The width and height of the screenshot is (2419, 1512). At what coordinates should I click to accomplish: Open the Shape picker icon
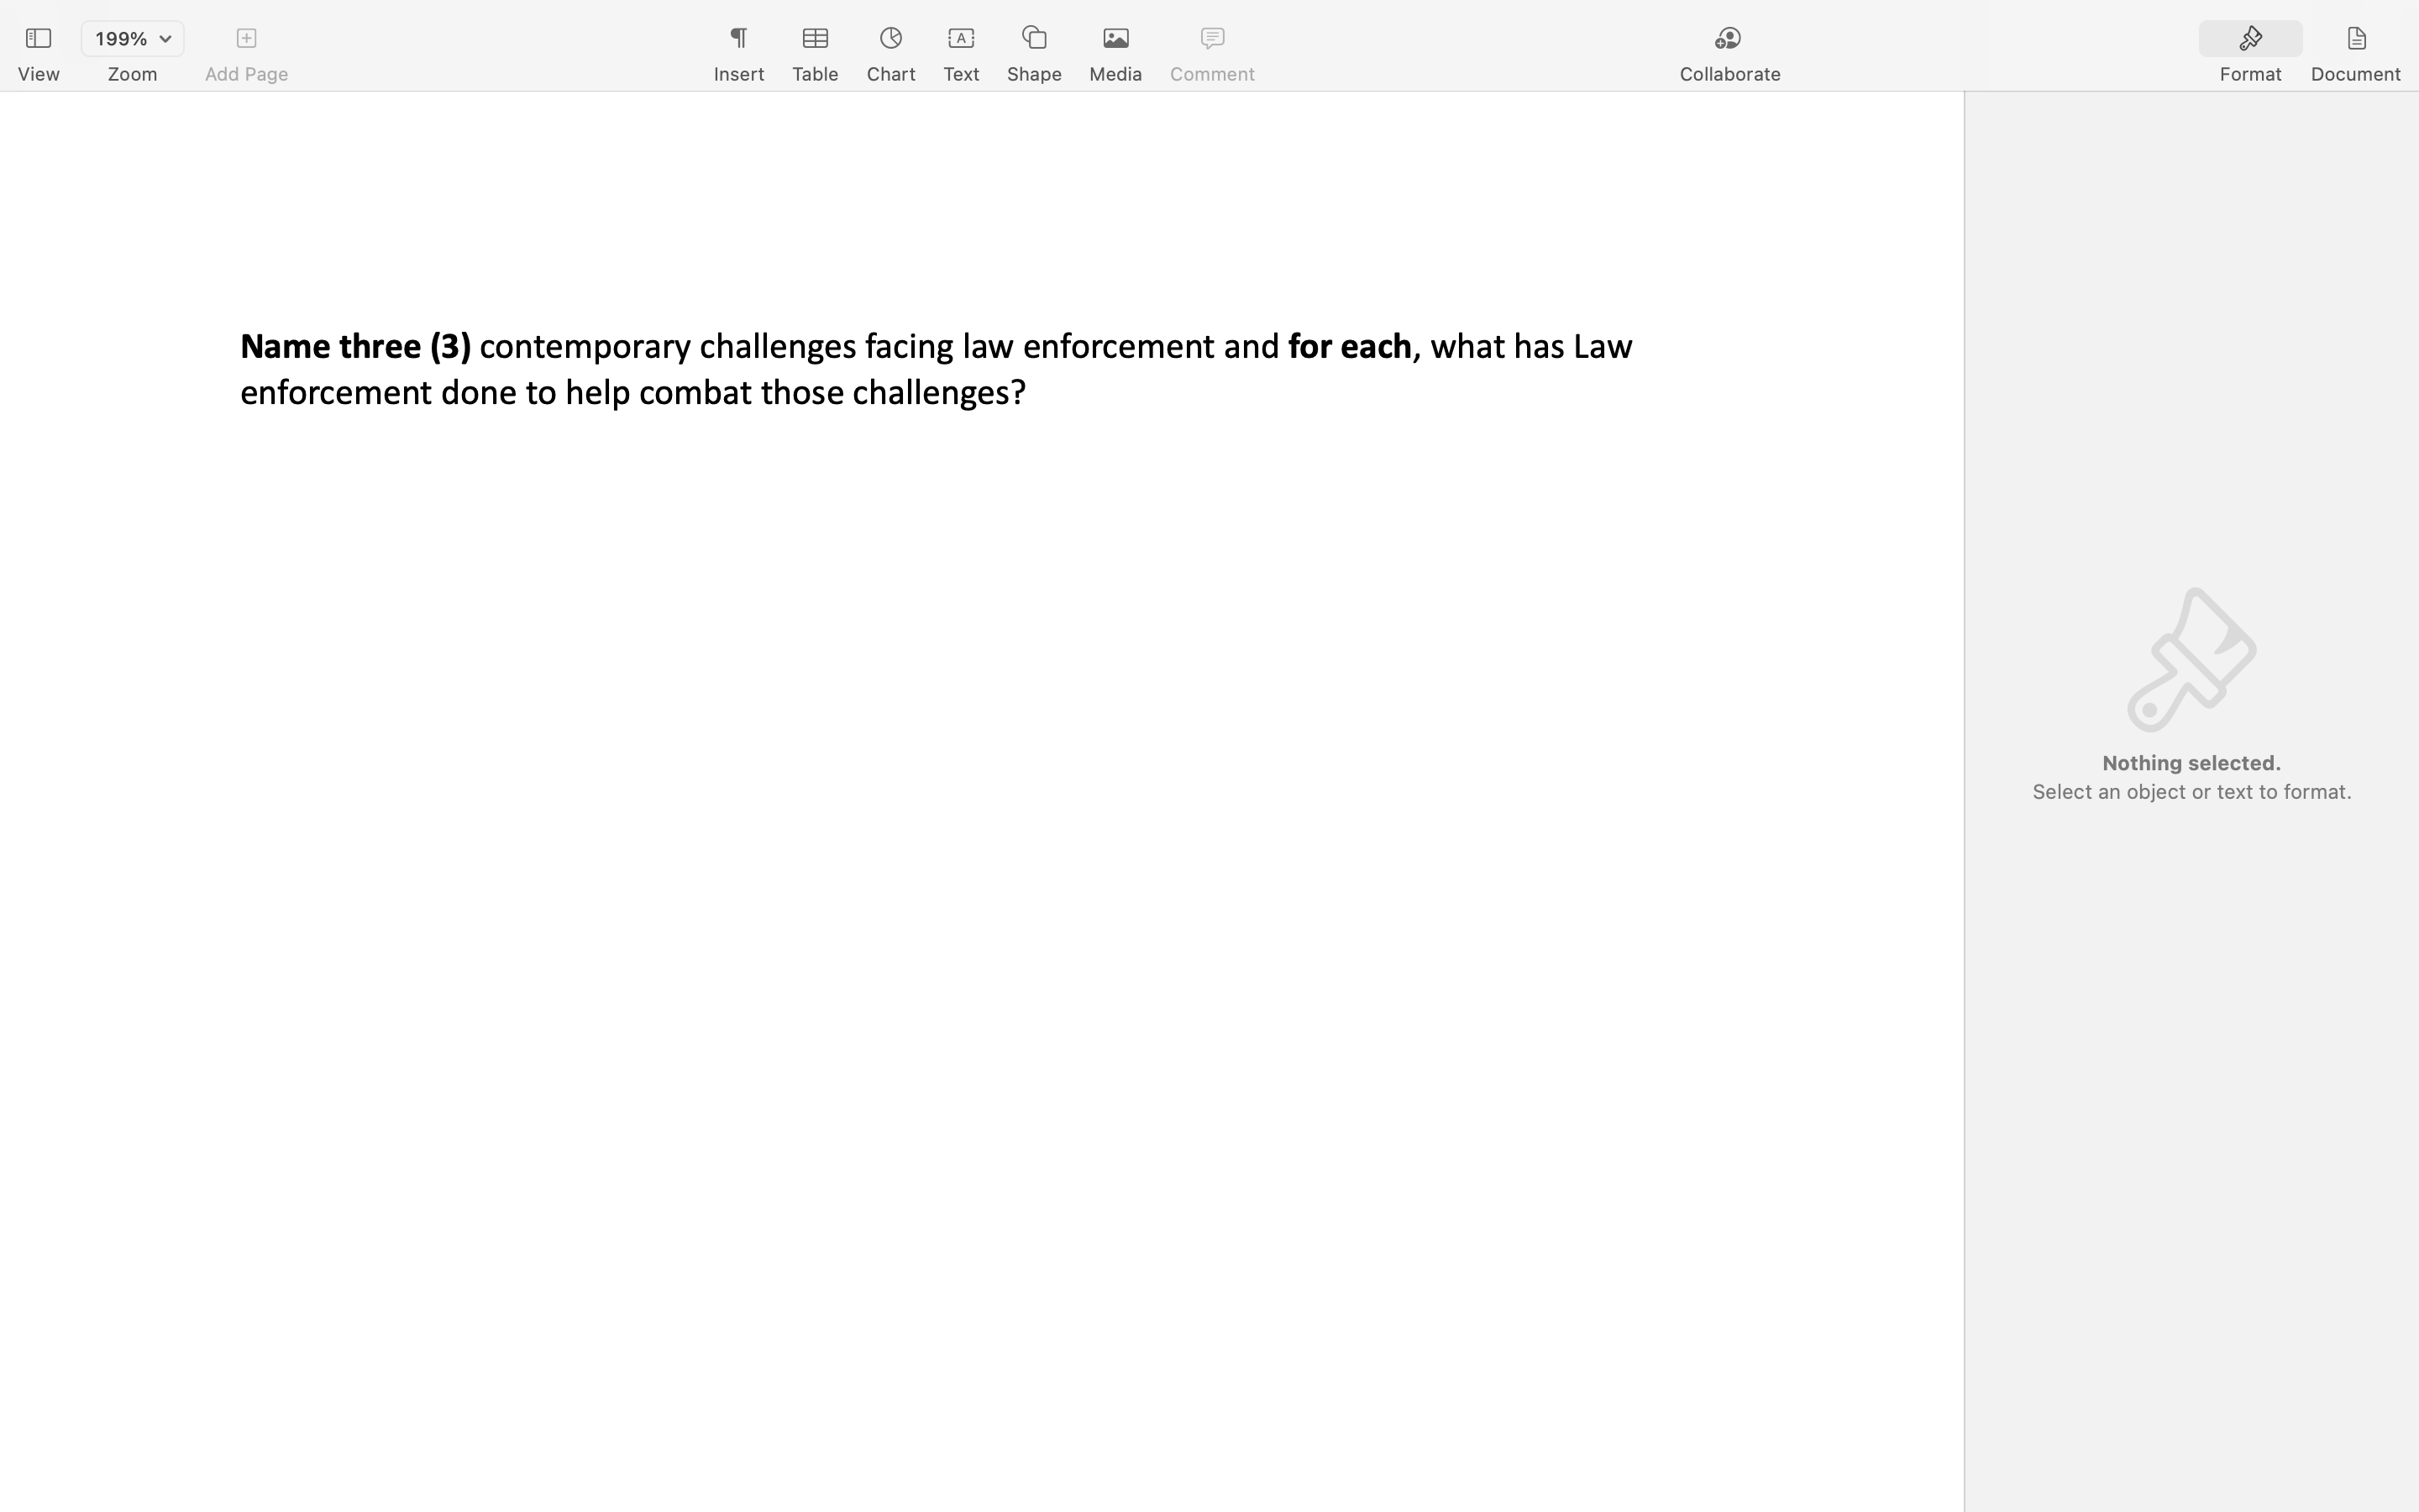coord(1034,38)
